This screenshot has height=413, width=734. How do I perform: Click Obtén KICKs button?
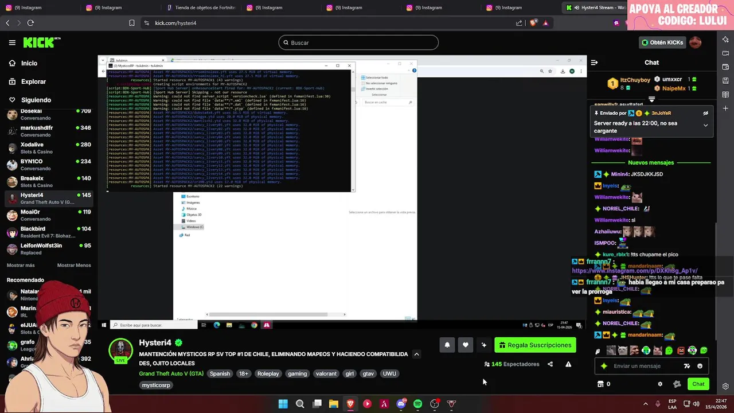(662, 42)
